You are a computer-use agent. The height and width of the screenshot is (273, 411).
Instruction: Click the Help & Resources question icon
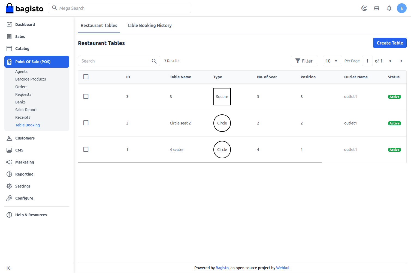[9, 215]
